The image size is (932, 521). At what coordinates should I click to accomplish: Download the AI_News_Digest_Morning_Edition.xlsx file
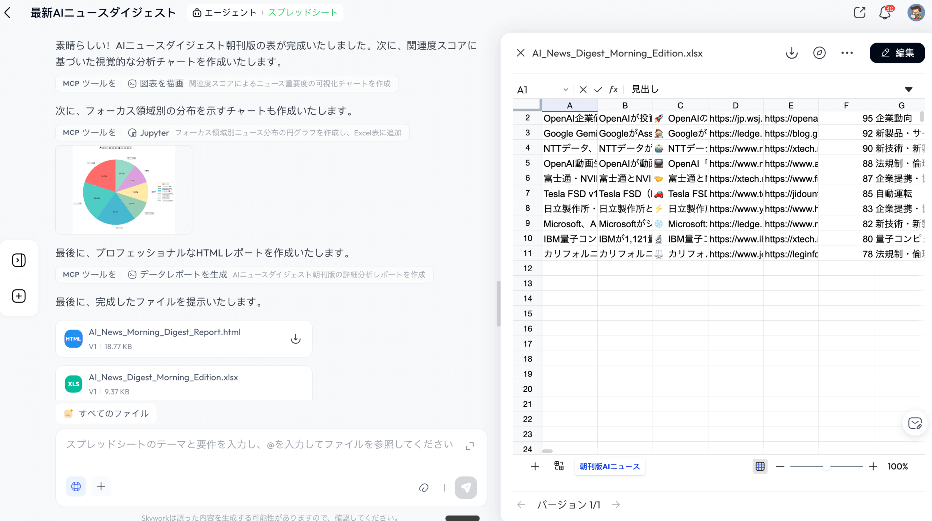[791, 53]
